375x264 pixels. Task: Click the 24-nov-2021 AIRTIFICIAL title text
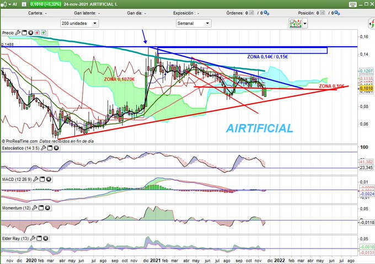(x=90, y=4)
